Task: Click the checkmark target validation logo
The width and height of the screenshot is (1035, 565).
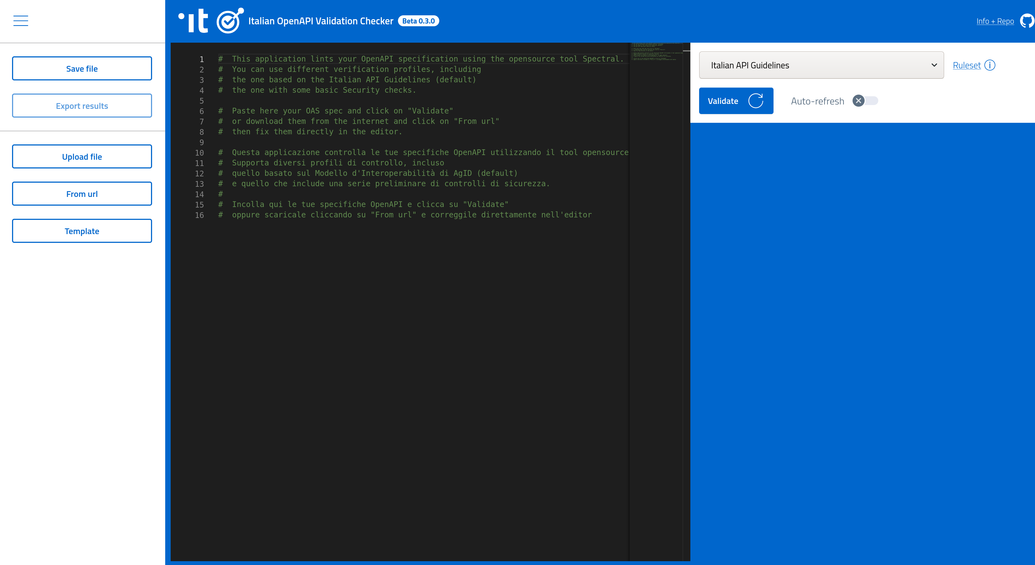Action: tap(229, 21)
